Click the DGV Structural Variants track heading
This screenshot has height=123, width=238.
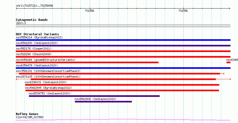(37, 34)
